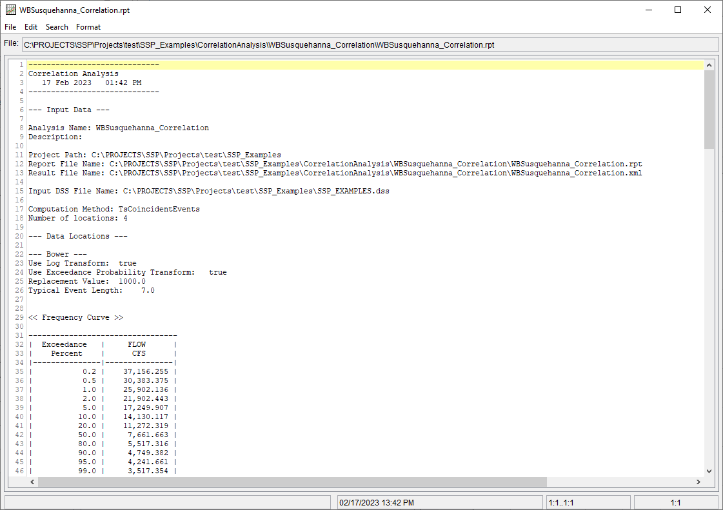Click the vertical scrollbar down arrow

[709, 471]
